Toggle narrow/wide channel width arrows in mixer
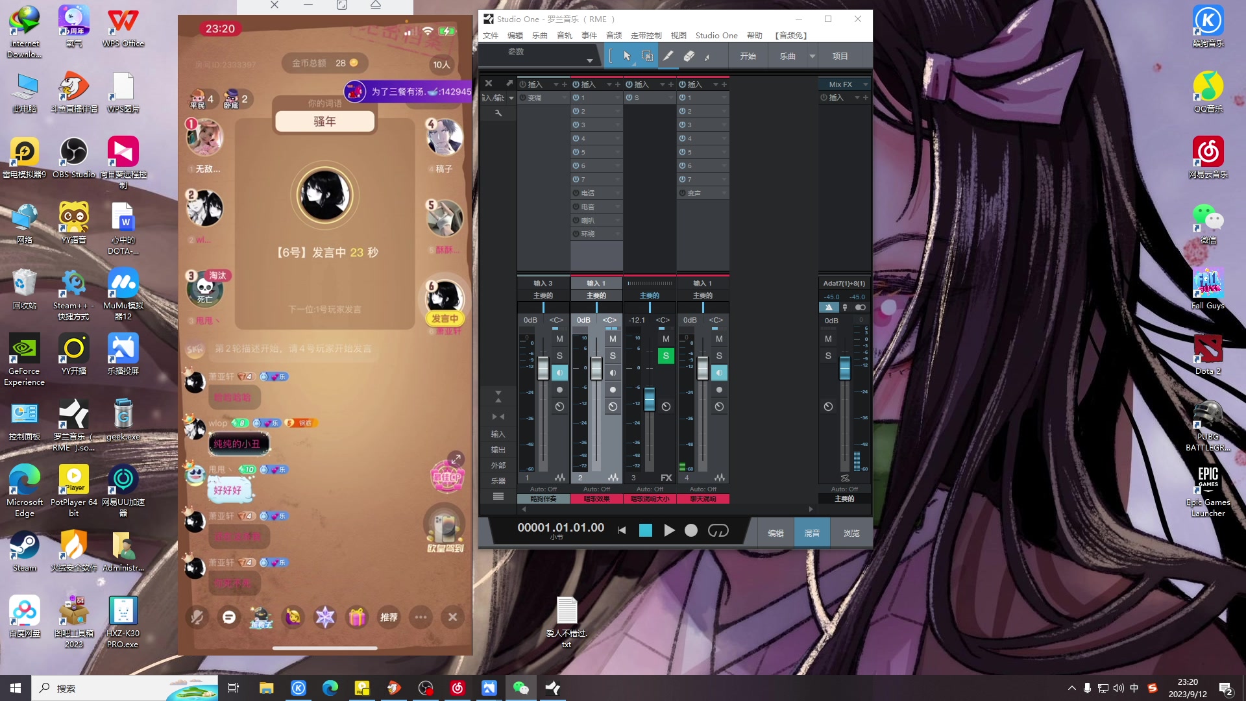The width and height of the screenshot is (1246, 701). (x=498, y=417)
